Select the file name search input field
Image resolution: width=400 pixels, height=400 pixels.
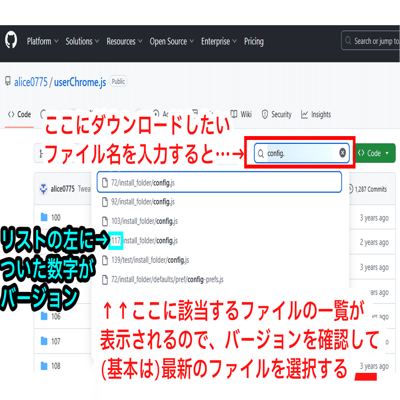[x=295, y=153]
